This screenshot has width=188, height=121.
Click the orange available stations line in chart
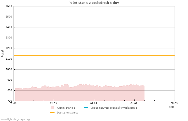click(x=94, y=56)
